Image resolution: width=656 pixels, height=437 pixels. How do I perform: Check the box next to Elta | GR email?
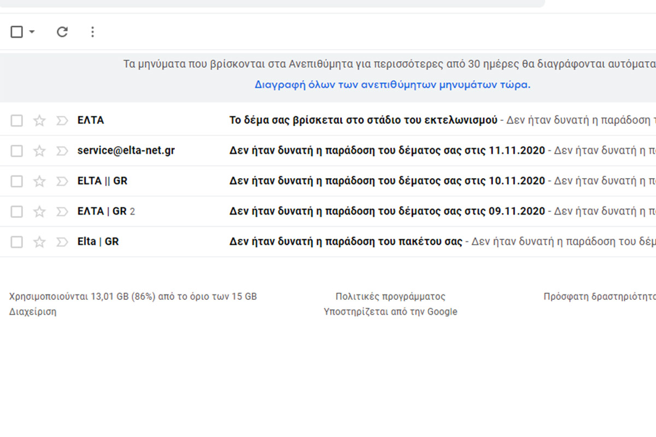(17, 242)
